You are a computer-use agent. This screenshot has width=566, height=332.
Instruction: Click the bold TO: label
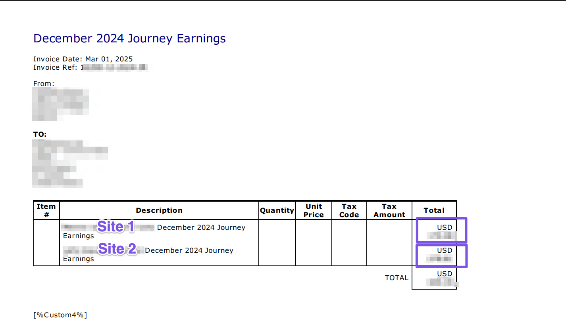tap(40, 134)
